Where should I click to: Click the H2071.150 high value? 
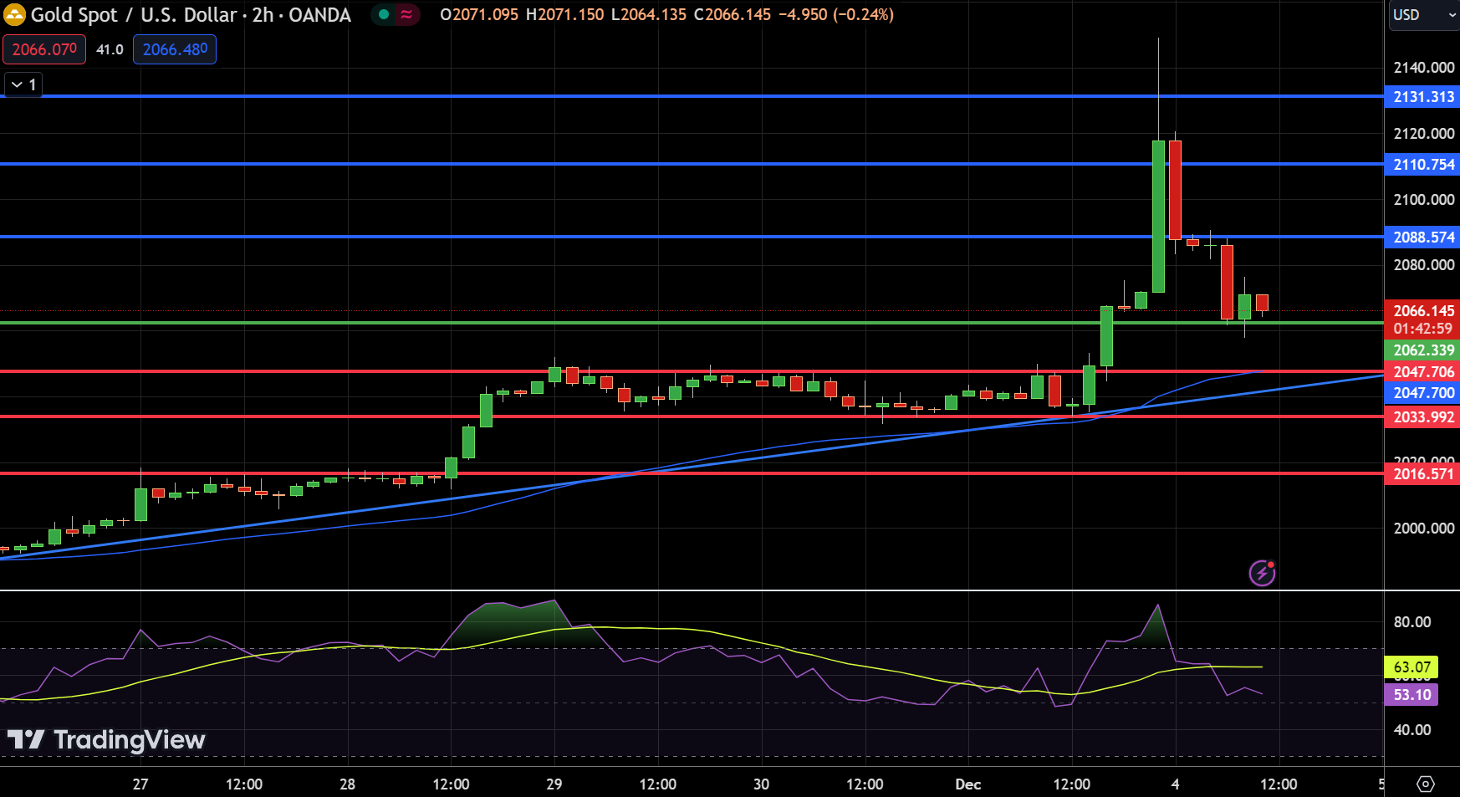(x=564, y=15)
